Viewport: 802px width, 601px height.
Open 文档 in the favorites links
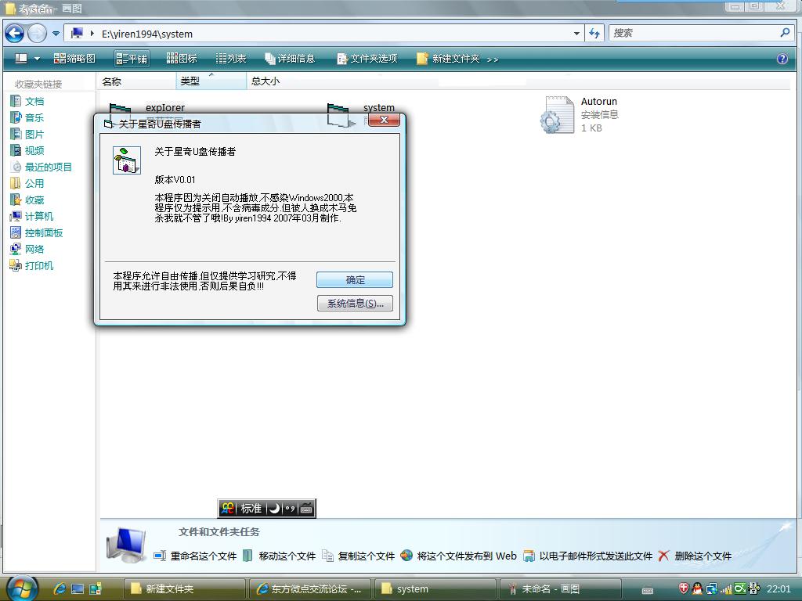[27, 101]
